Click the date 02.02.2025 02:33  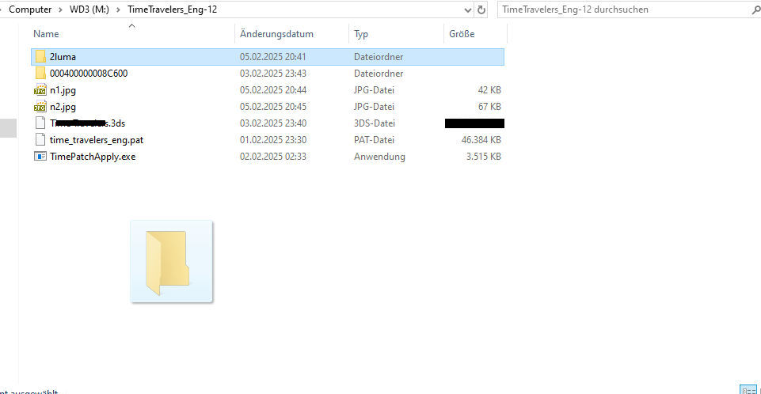coord(272,157)
